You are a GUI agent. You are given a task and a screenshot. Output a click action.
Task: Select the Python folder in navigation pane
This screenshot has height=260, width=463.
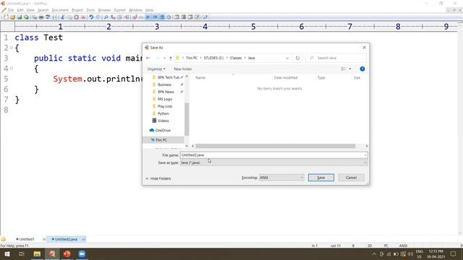[163, 113]
